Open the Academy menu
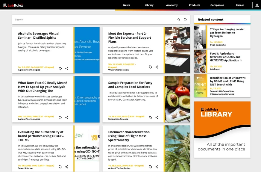The image size is (261, 172). click(x=172, y=5)
